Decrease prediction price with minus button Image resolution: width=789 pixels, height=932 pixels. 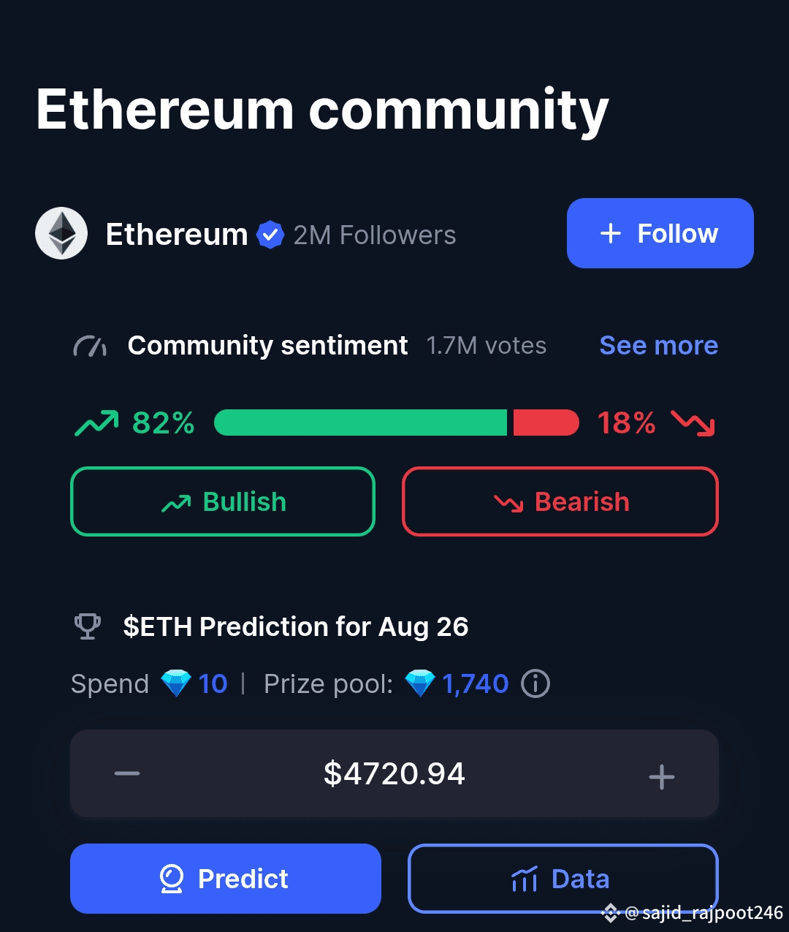(127, 773)
